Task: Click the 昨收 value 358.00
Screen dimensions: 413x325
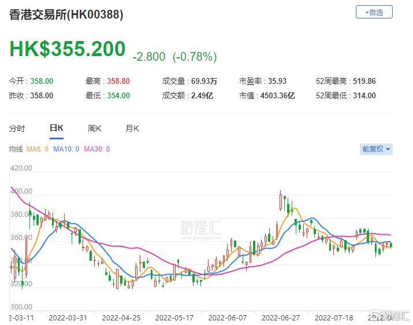Action: pyautogui.click(x=42, y=95)
